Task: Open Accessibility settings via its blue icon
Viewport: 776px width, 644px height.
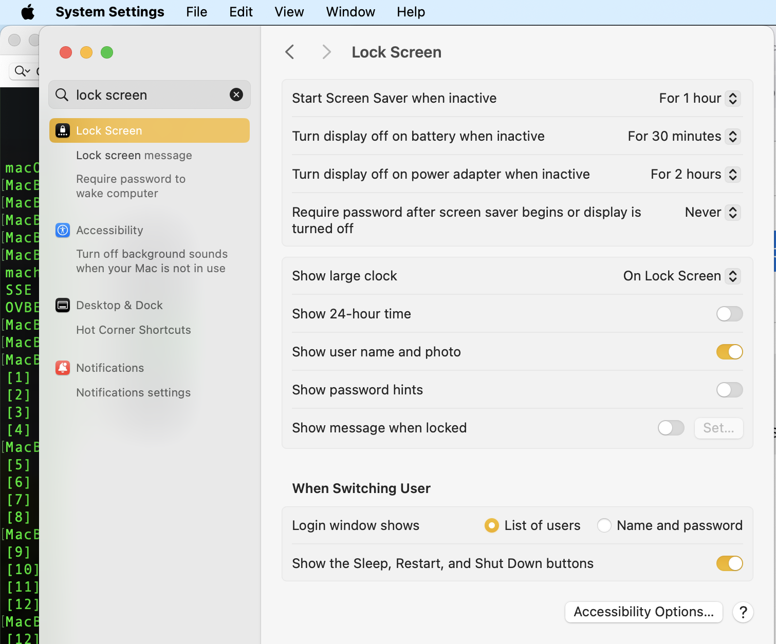Action: [62, 230]
